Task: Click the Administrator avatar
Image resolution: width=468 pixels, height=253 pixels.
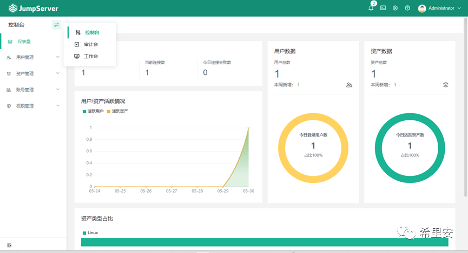Action: coord(421,8)
